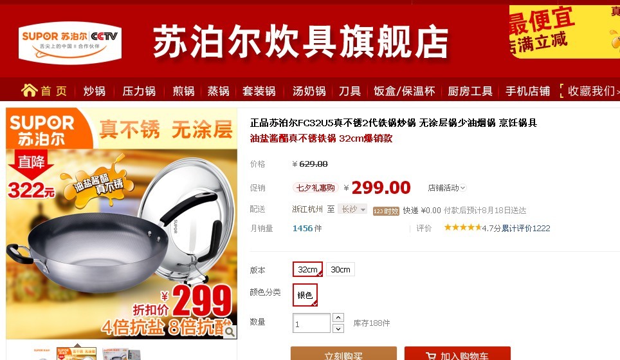Image resolution: width=620 pixels, height=360 pixels.
Task: Select the highlighted product thumbnail below image
Action: pyautogui.click(x=77, y=354)
